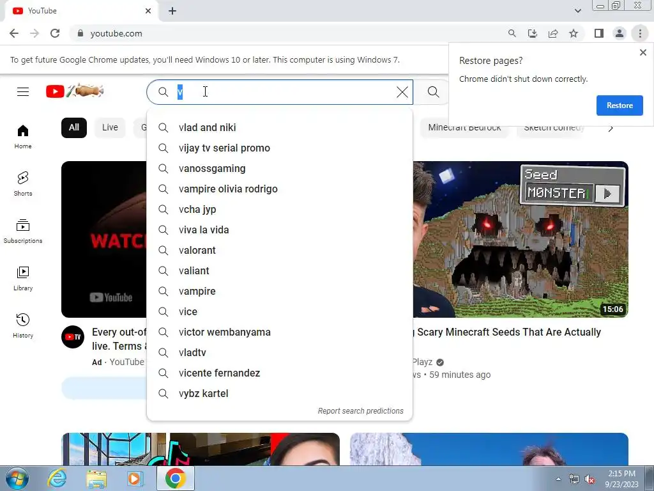
Task: Click the Scary Minecraft Seeds title
Action: click(506, 332)
